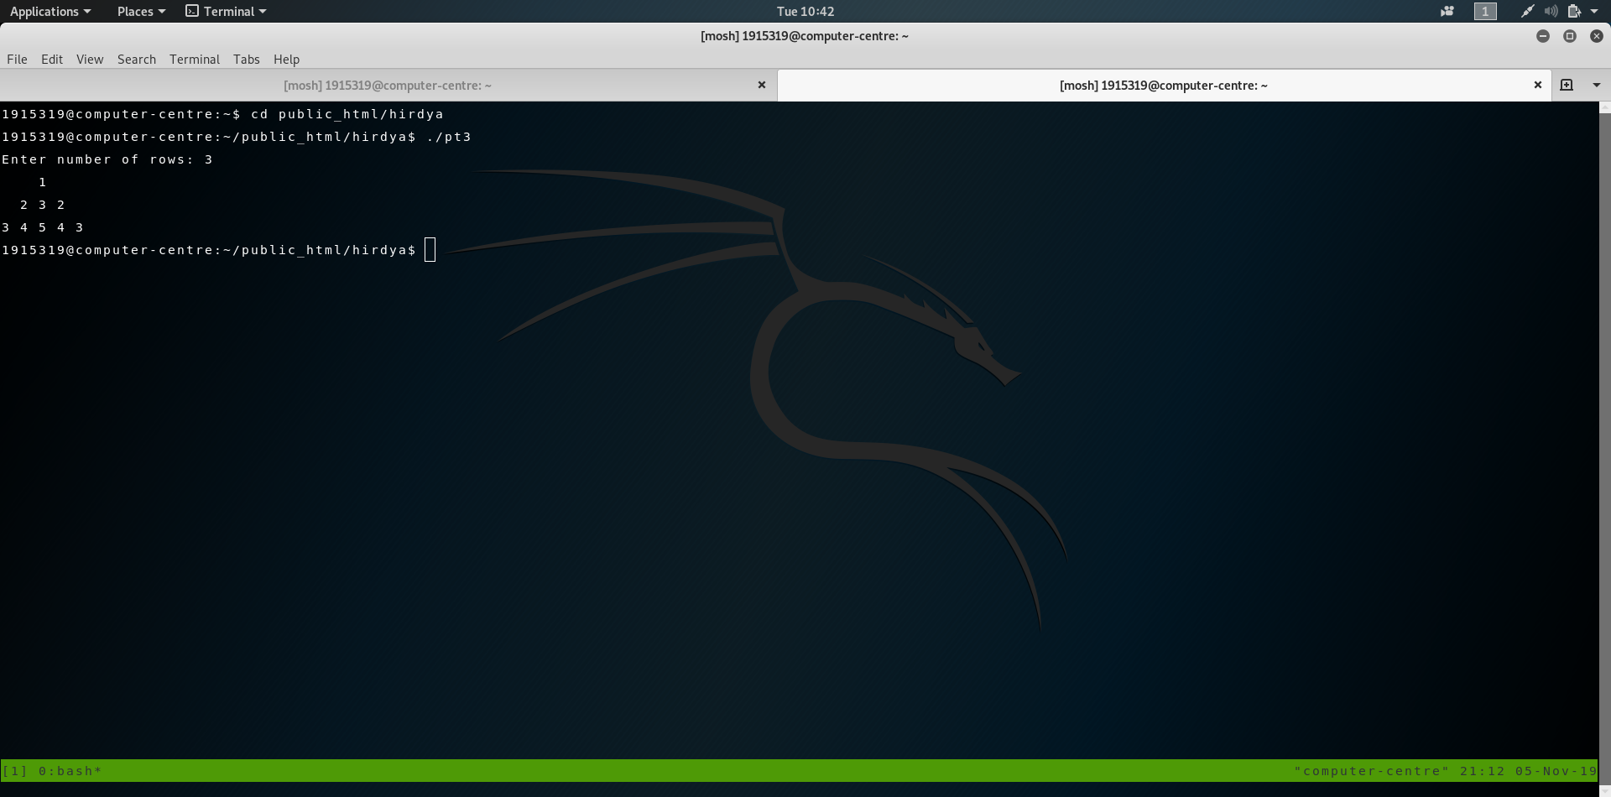
Task: Click the 'Enter number of rows: 3' line
Action: tap(107, 159)
